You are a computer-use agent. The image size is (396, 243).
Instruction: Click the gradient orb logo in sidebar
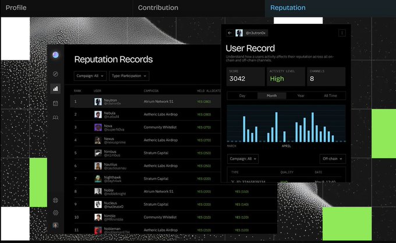[55, 55]
